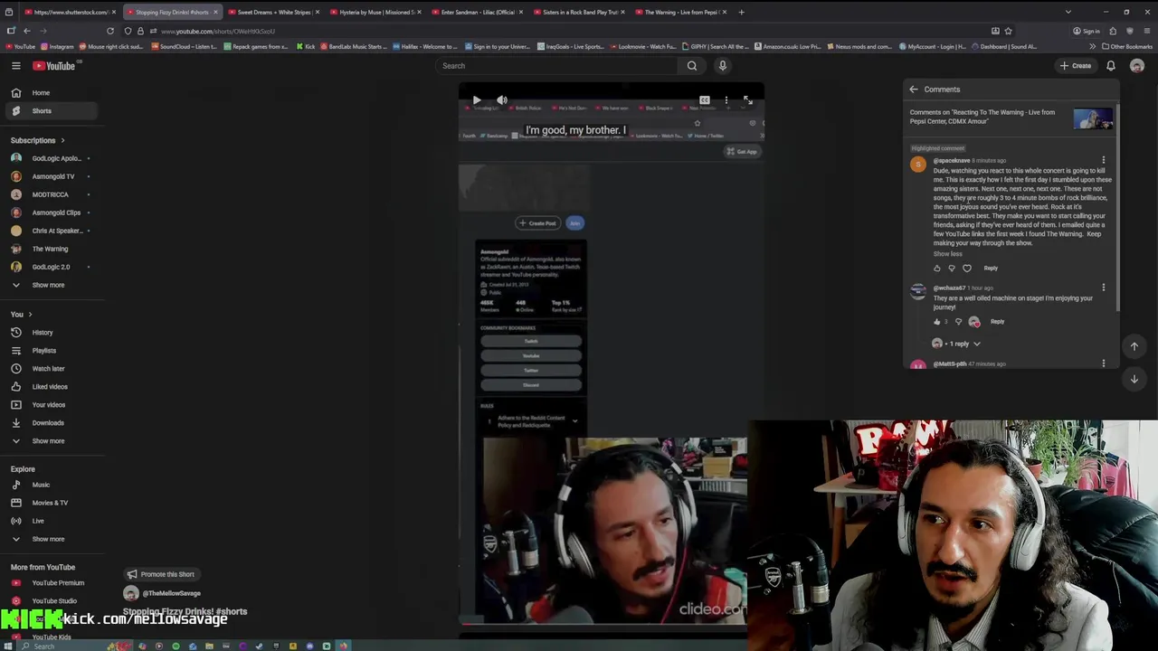Viewport: 1158px width, 651px height.
Task: Dislike the @wchaza67 comment
Action: pyautogui.click(x=958, y=322)
